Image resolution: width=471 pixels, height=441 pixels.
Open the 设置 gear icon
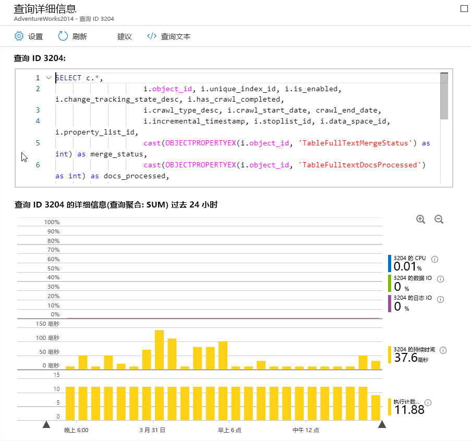19,36
